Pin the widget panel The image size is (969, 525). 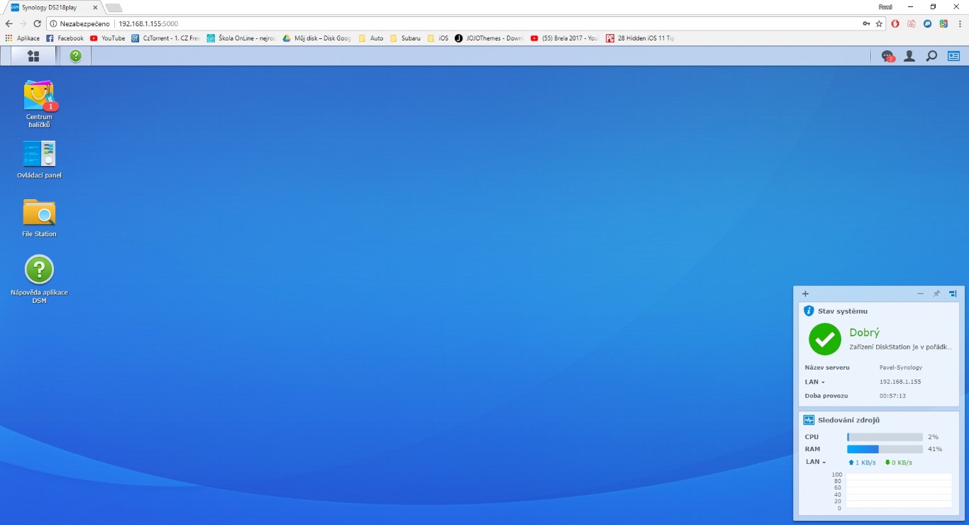(x=936, y=294)
